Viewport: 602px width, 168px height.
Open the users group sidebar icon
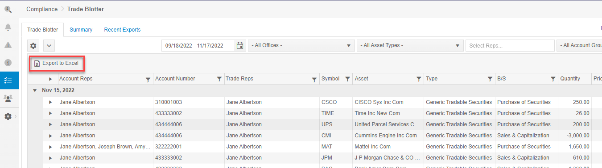[x=8, y=98]
